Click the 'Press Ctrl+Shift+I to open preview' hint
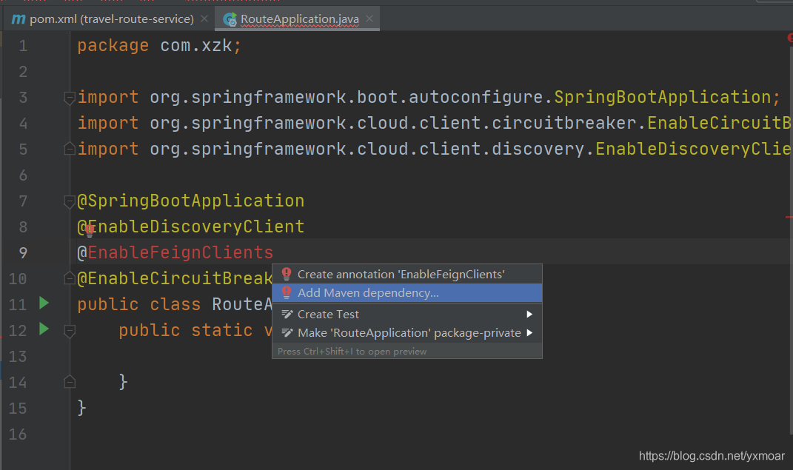This screenshot has height=470, width=793. 352,352
